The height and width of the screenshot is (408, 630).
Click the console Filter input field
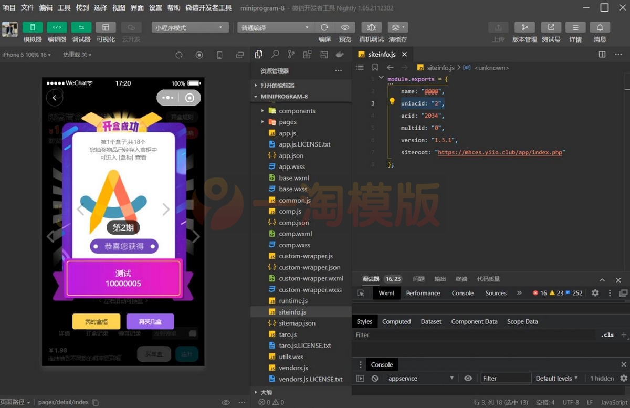point(506,378)
